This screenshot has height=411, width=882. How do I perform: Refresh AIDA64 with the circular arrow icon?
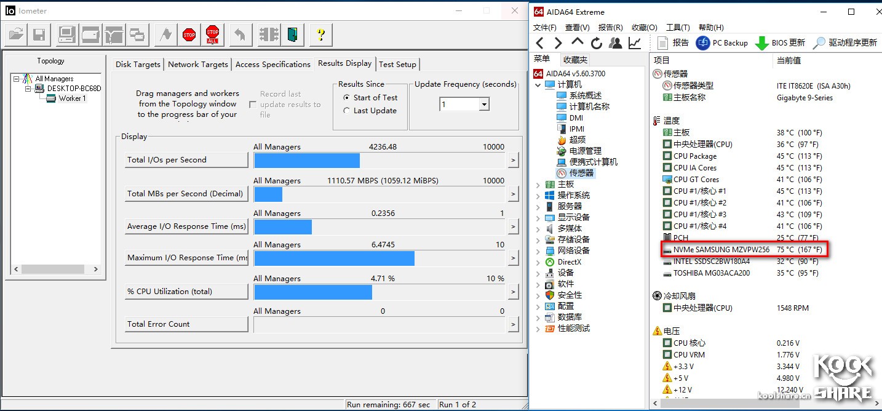click(x=596, y=43)
